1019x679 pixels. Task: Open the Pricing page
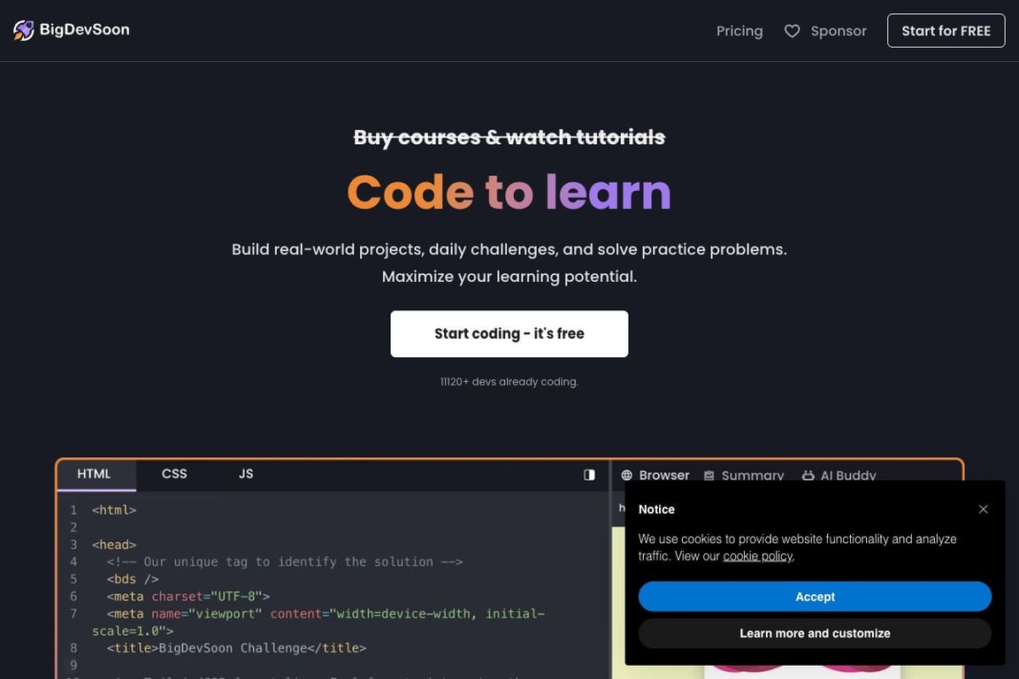739,31
